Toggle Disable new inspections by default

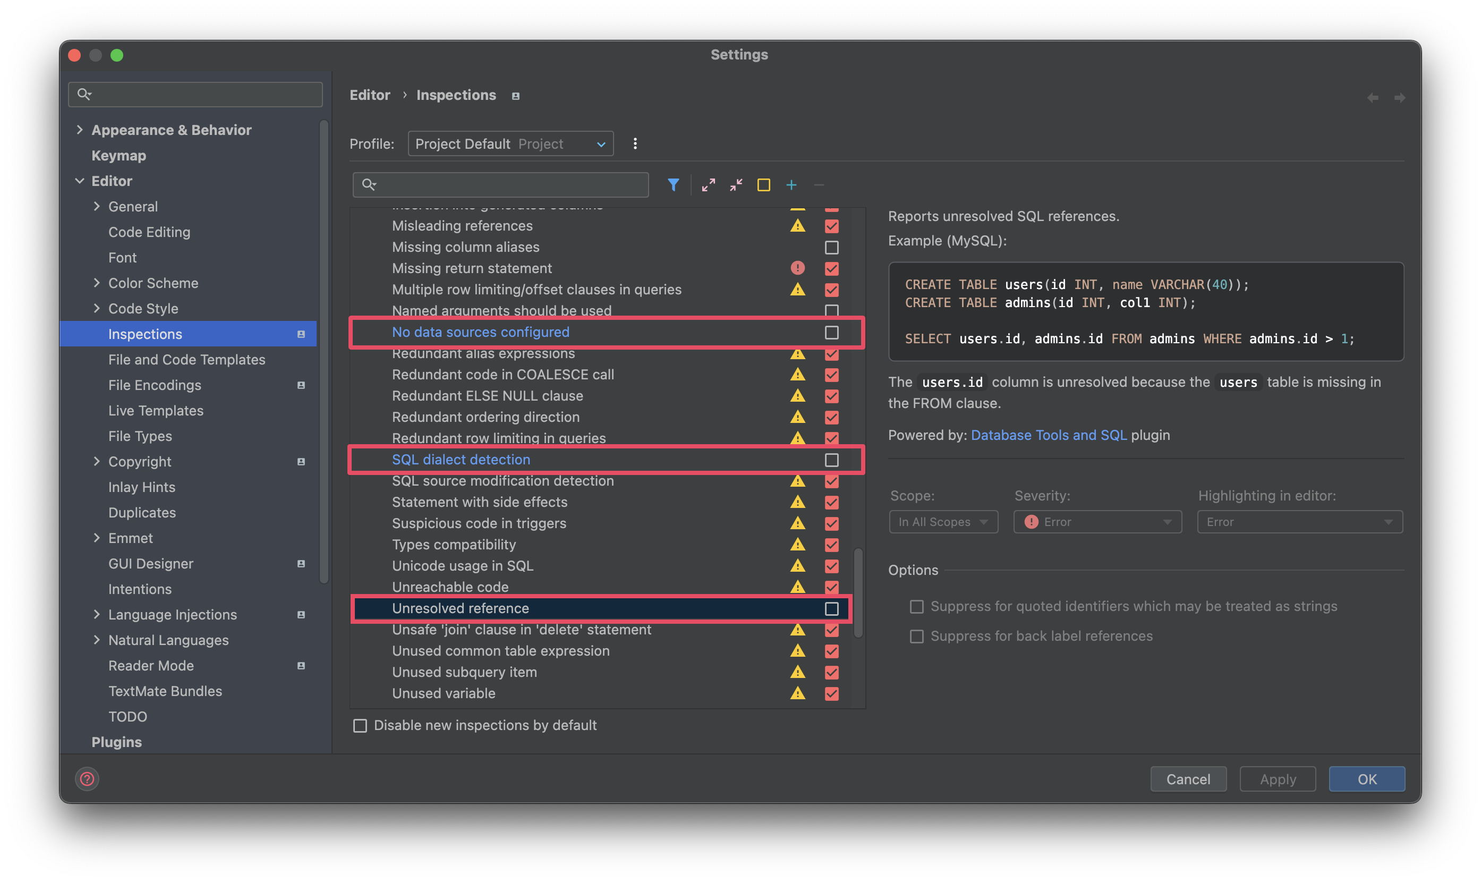coord(360,726)
